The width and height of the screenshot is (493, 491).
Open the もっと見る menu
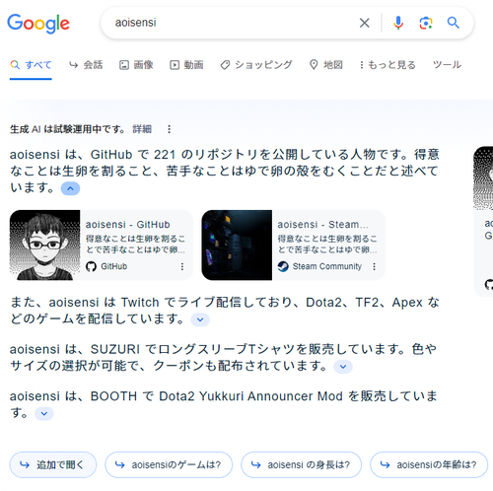click(x=387, y=65)
